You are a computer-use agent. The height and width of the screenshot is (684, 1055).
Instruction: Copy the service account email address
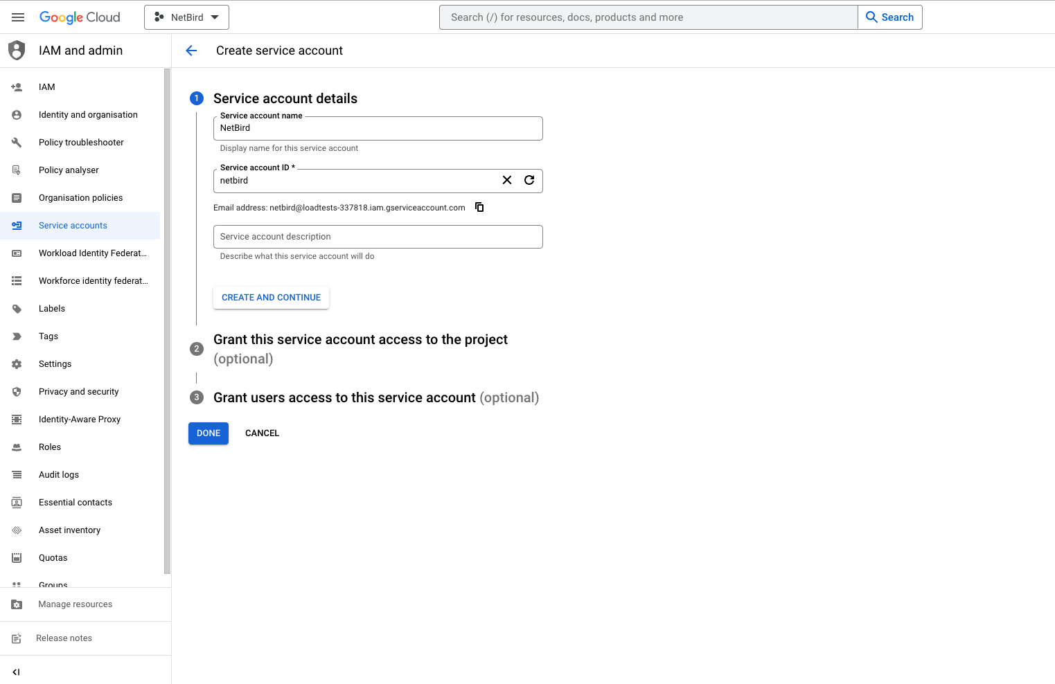point(479,206)
